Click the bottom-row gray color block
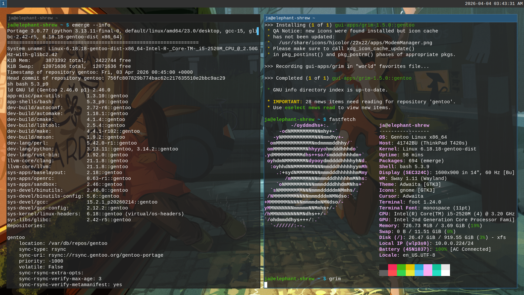Image resolution: width=524 pixels, height=295 pixels. pyautogui.click(x=384, y=273)
